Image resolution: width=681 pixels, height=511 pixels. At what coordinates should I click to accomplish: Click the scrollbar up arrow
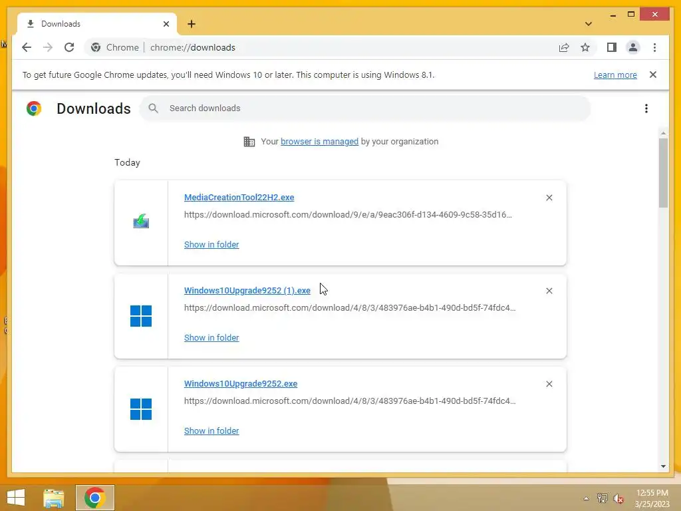(x=663, y=132)
